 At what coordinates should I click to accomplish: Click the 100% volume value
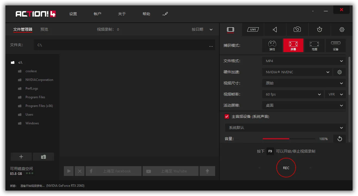tap(323, 139)
